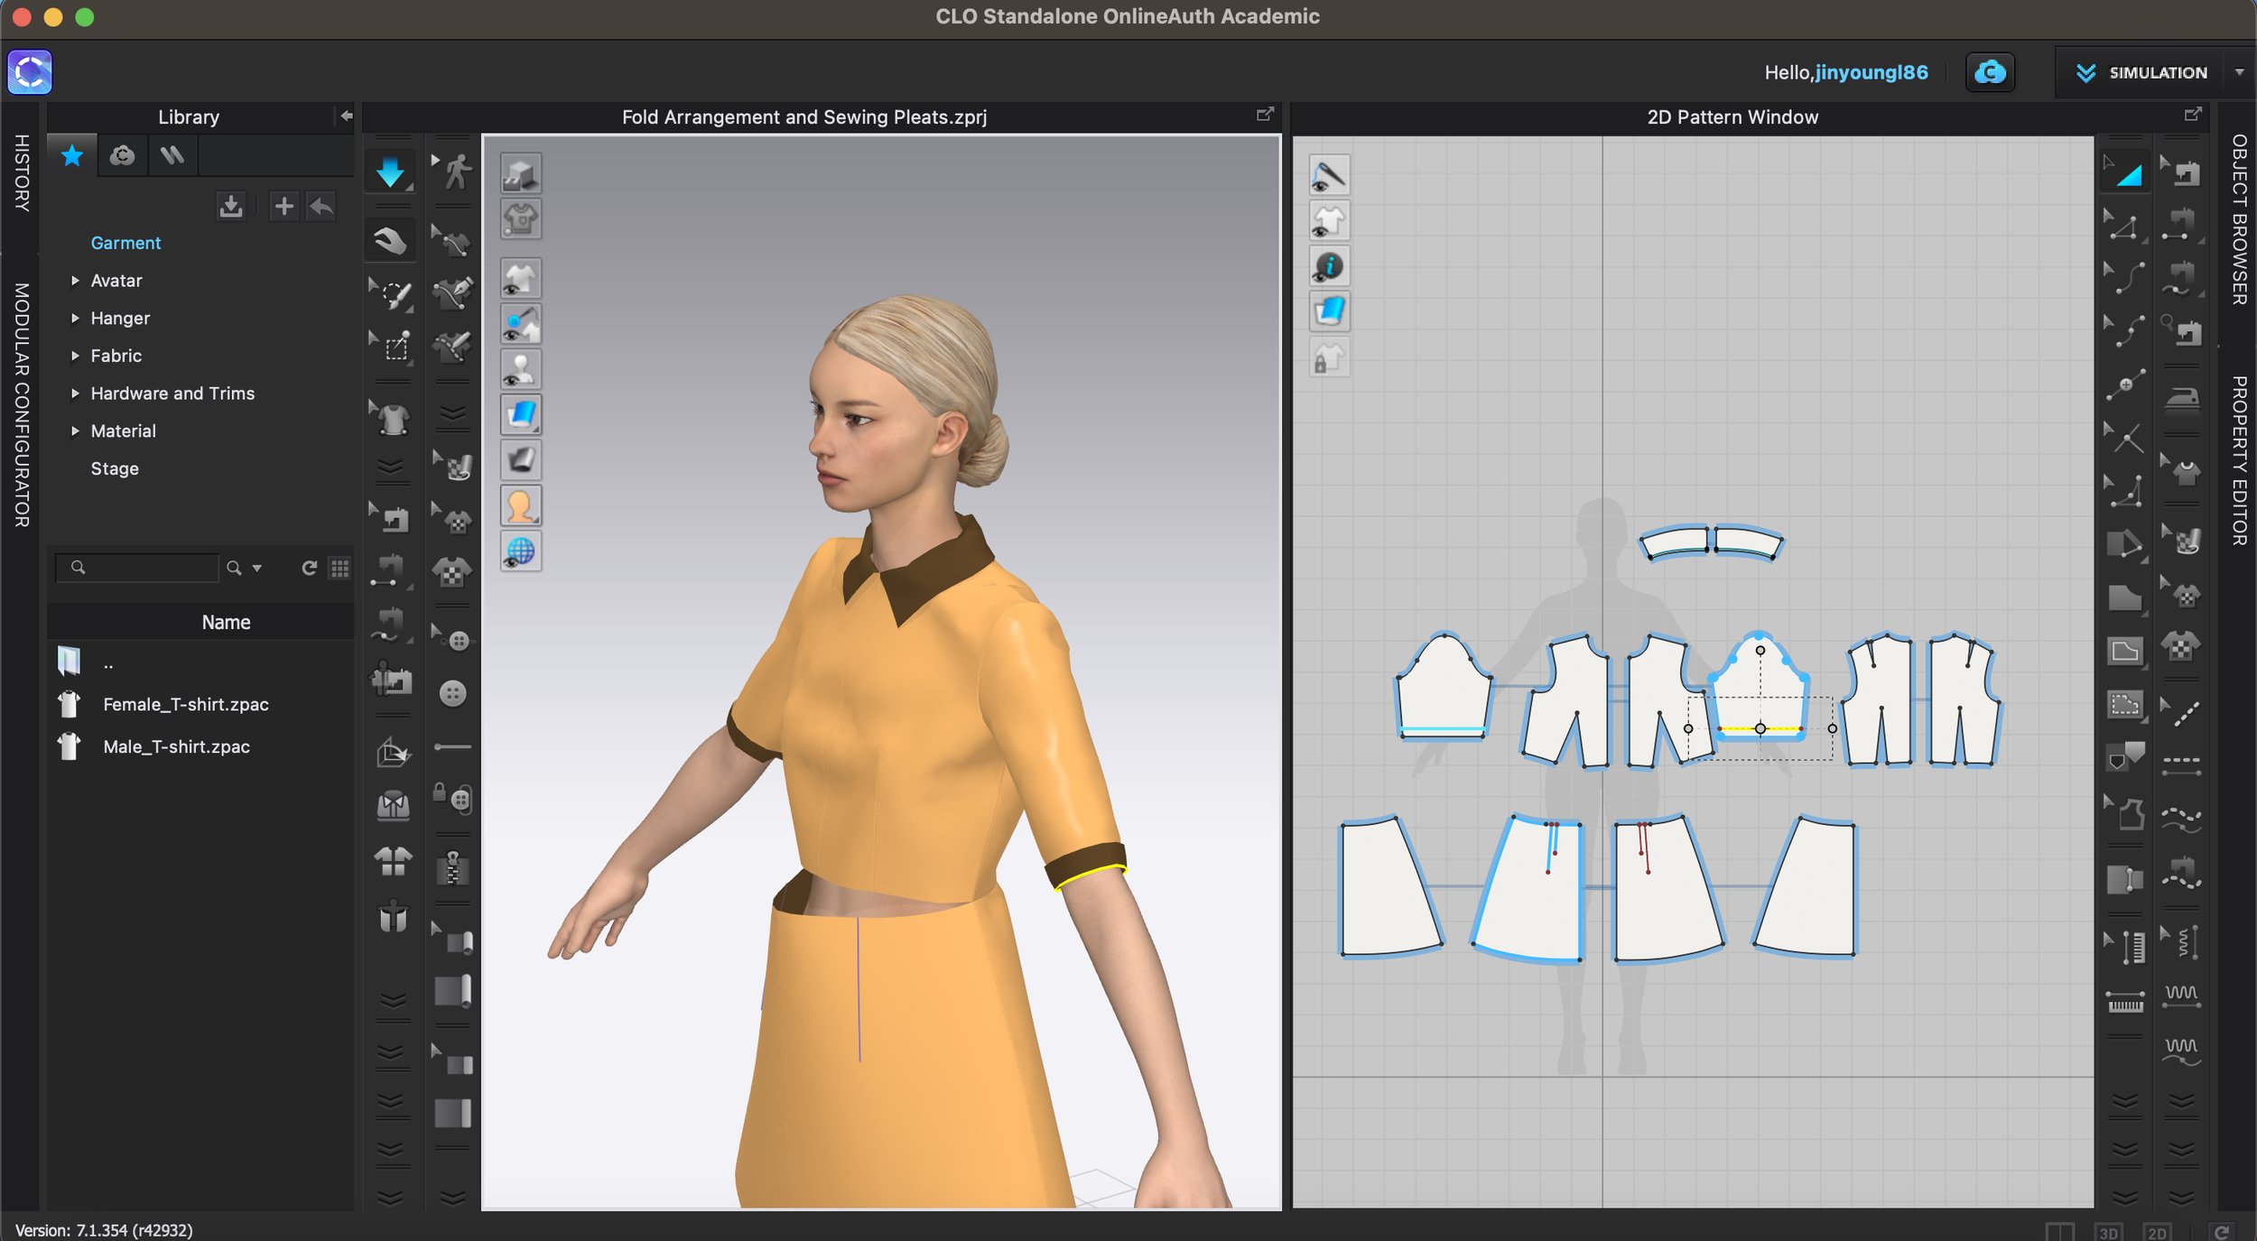Expand Hardware and Trims tree item

tap(75, 394)
